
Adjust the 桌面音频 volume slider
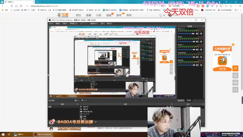[x=187, y=65]
